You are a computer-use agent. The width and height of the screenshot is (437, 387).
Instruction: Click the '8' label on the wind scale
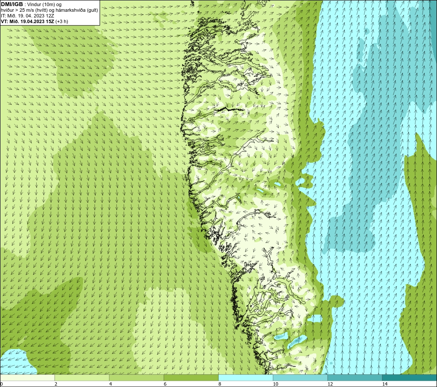(220, 384)
